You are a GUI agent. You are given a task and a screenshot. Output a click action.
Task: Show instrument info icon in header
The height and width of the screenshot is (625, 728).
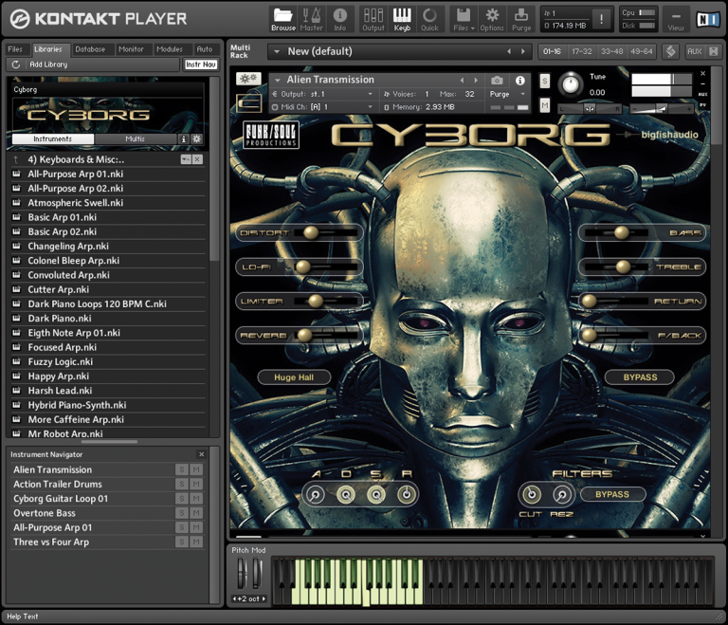pyautogui.click(x=520, y=81)
